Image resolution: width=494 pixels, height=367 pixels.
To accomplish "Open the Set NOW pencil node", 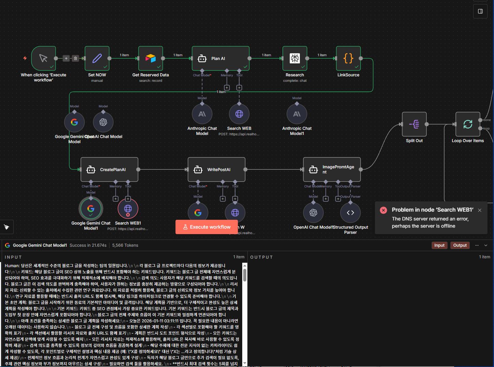I will [x=97, y=58].
